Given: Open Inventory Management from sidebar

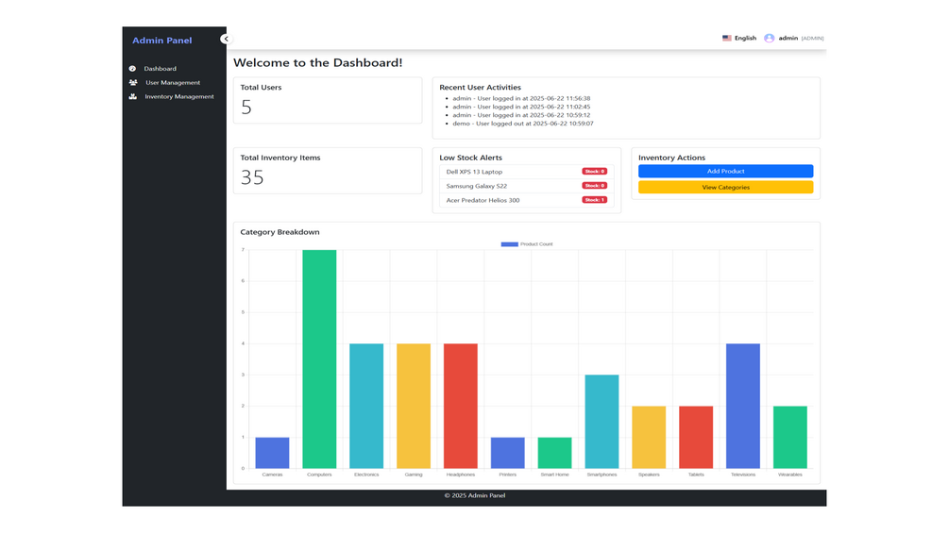Looking at the screenshot, I should 179,96.
